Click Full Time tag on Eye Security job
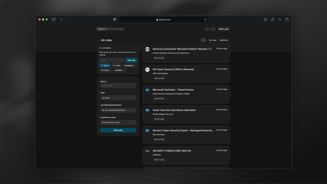 click(159, 139)
